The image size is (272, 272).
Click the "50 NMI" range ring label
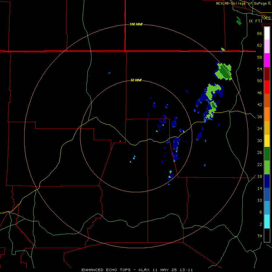tap(136, 80)
